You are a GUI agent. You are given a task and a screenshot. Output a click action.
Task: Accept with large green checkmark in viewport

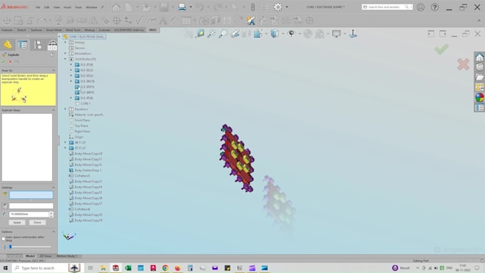(x=441, y=49)
